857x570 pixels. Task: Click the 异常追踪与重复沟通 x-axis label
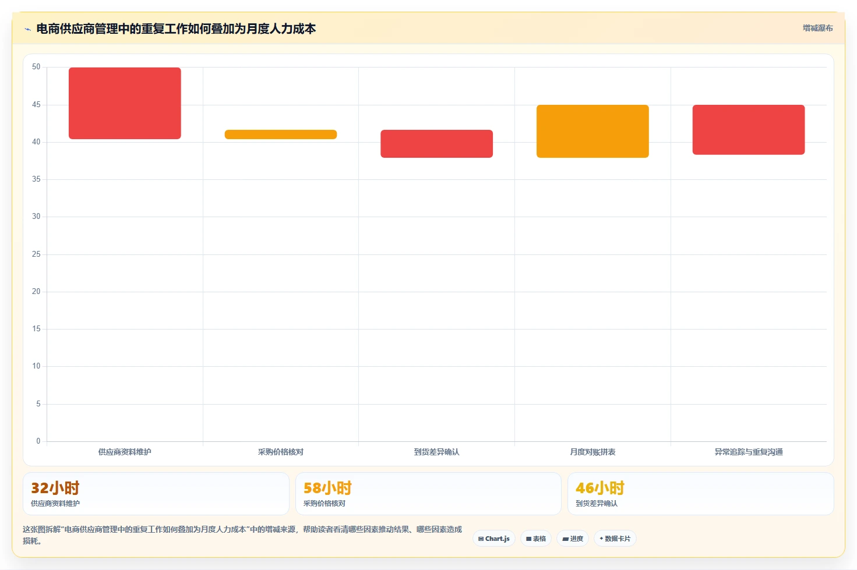(749, 452)
